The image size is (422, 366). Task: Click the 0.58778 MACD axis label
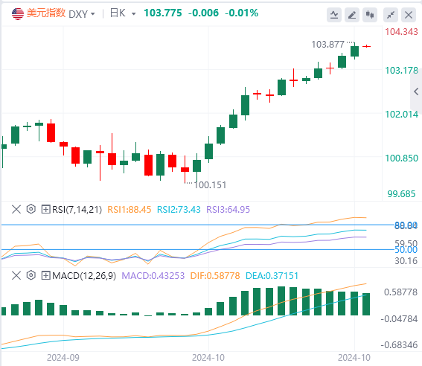[400, 292]
